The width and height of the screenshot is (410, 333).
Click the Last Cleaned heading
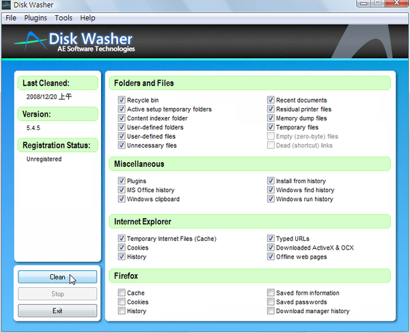pyautogui.click(x=58, y=83)
